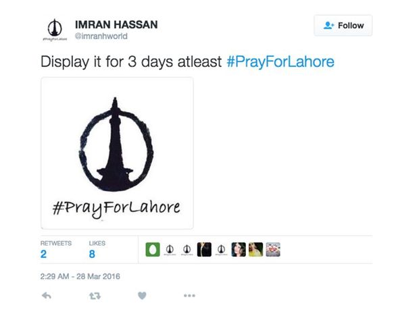Open the 2:29 AM - 28 Mar 2016 timestamp
The height and width of the screenshot is (314, 419).
[80, 276]
